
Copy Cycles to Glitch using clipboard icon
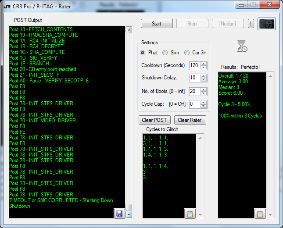click(x=190, y=214)
